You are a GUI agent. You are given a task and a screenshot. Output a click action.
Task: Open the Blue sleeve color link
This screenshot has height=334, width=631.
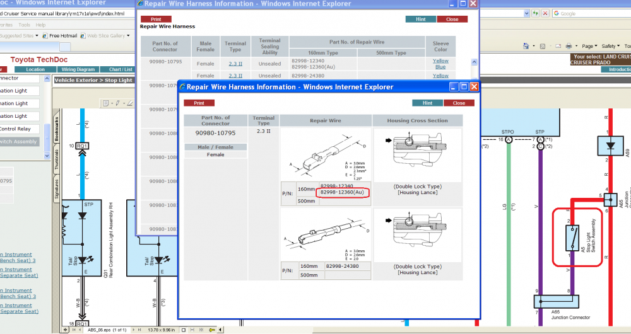tap(440, 67)
